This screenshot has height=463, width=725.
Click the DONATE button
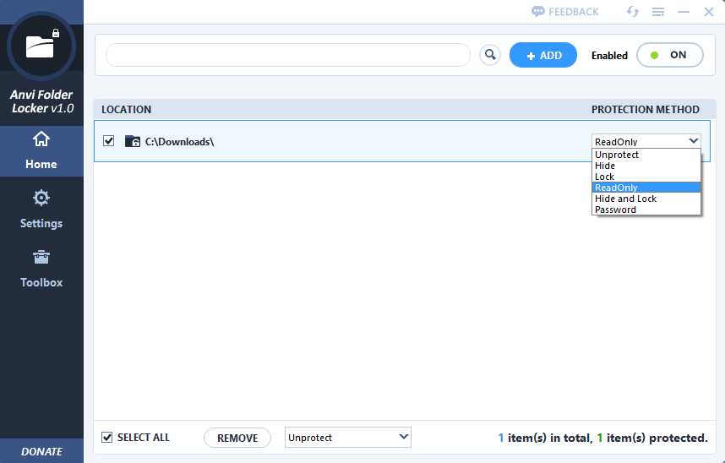coord(41,451)
